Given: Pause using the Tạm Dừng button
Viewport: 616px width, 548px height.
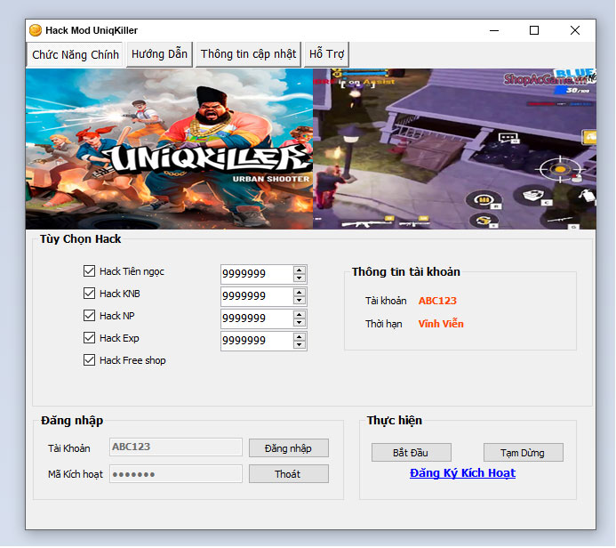Looking at the screenshot, I should (x=523, y=453).
